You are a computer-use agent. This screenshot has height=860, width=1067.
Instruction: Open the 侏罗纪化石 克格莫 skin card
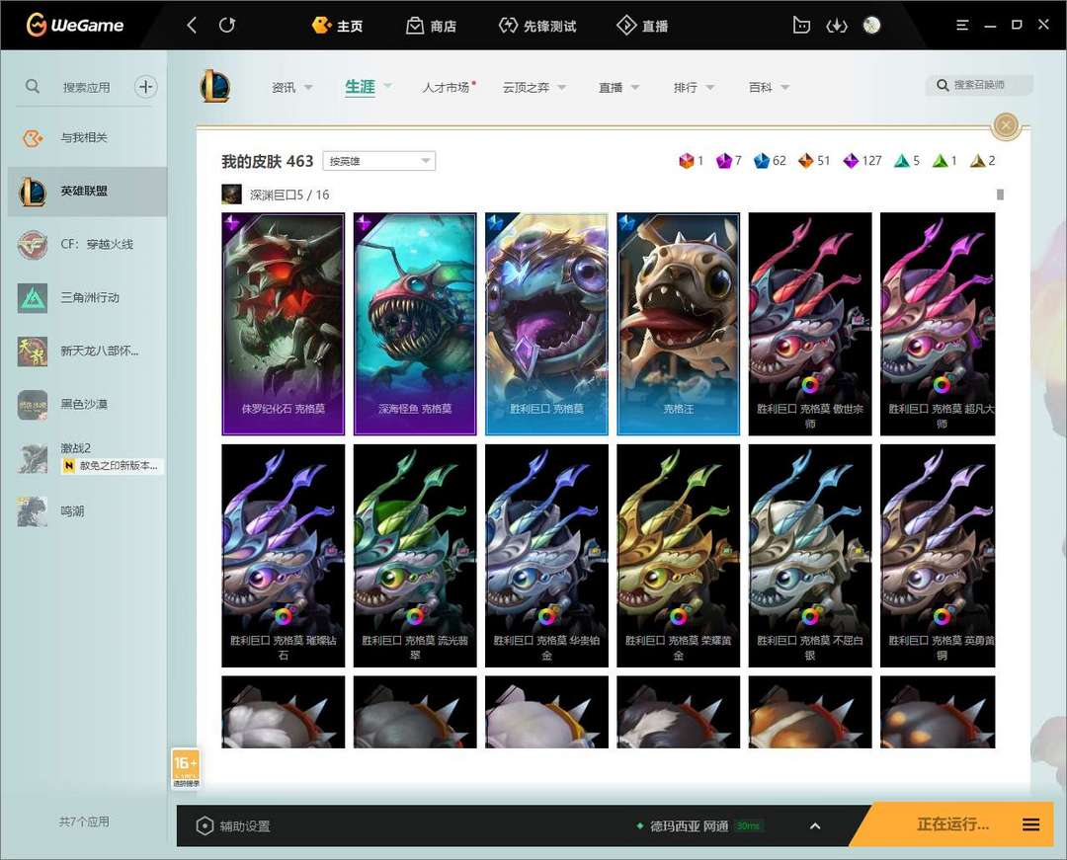click(284, 324)
